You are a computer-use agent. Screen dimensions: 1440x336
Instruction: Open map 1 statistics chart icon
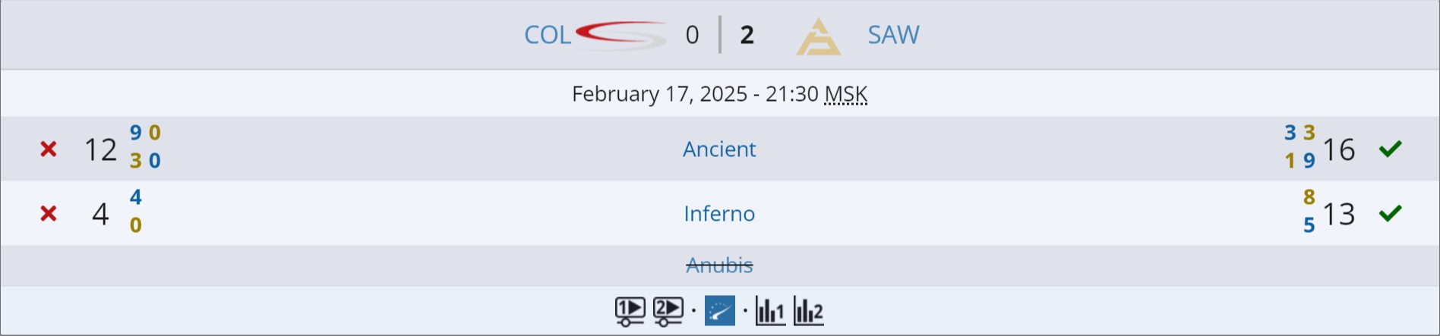click(x=770, y=311)
